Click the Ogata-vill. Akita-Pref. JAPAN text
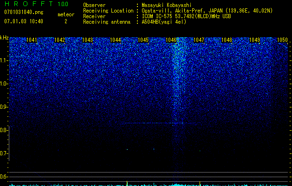The height and width of the screenshot is (186, 292). tap(182, 11)
